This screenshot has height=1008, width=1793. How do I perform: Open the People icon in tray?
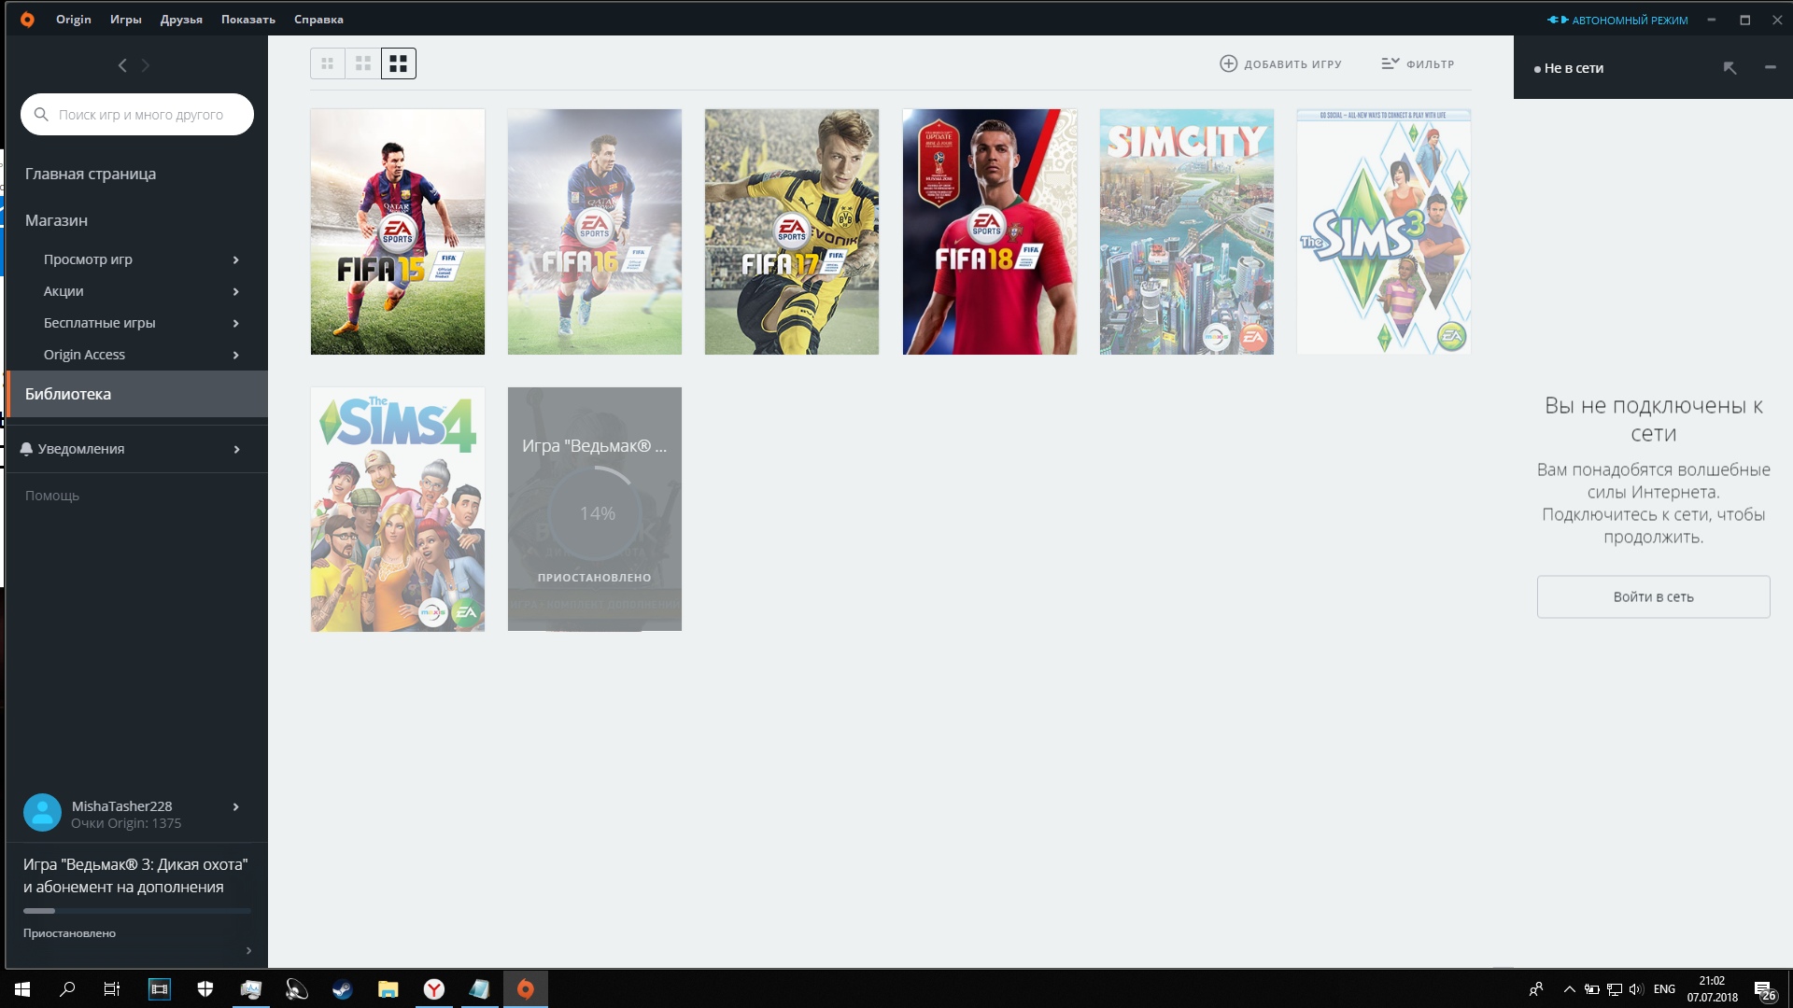click(1535, 989)
